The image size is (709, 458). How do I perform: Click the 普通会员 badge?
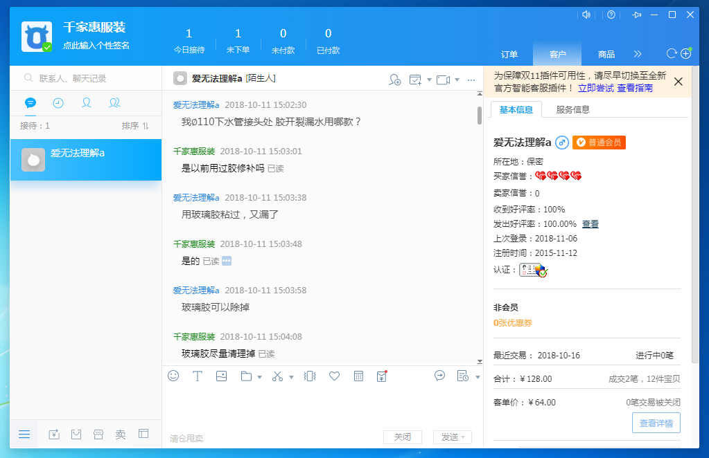[x=599, y=143]
